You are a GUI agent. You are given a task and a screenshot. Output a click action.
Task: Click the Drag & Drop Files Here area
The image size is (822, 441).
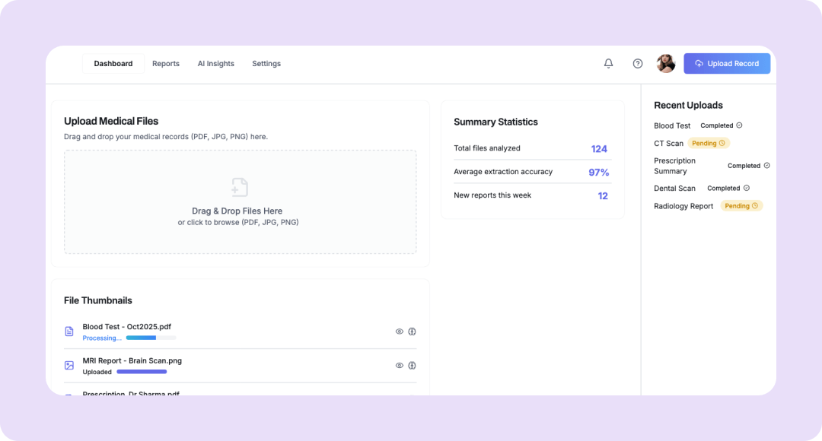pyautogui.click(x=240, y=211)
